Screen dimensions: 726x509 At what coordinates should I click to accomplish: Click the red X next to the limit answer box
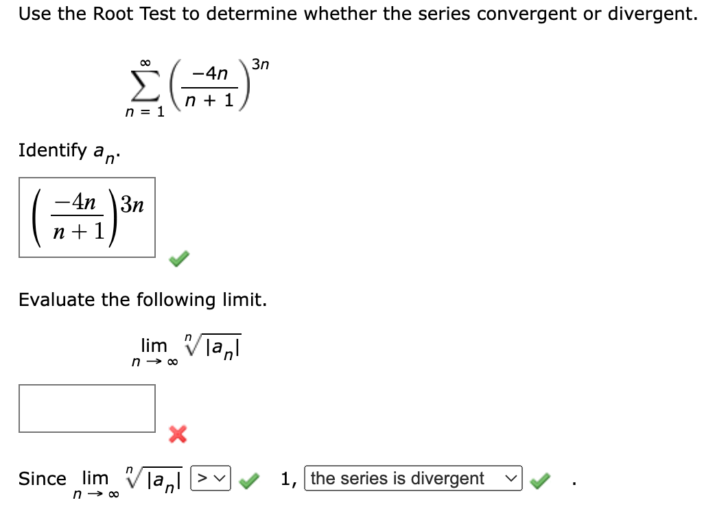coord(177,432)
